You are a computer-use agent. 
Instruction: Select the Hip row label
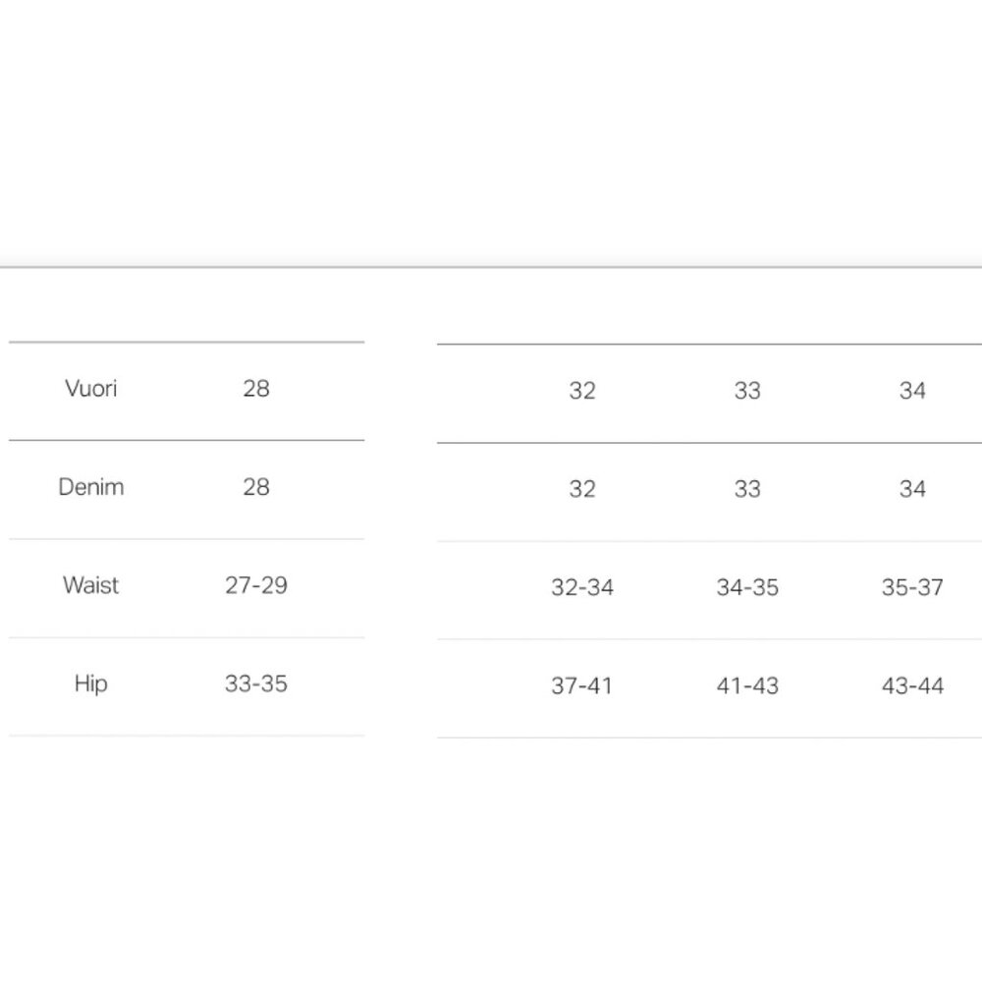[x=90, y=683]
